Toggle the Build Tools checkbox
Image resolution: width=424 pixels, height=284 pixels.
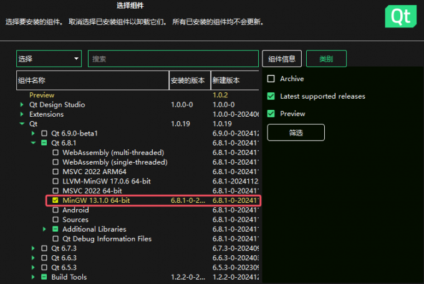tap(44, 277)
